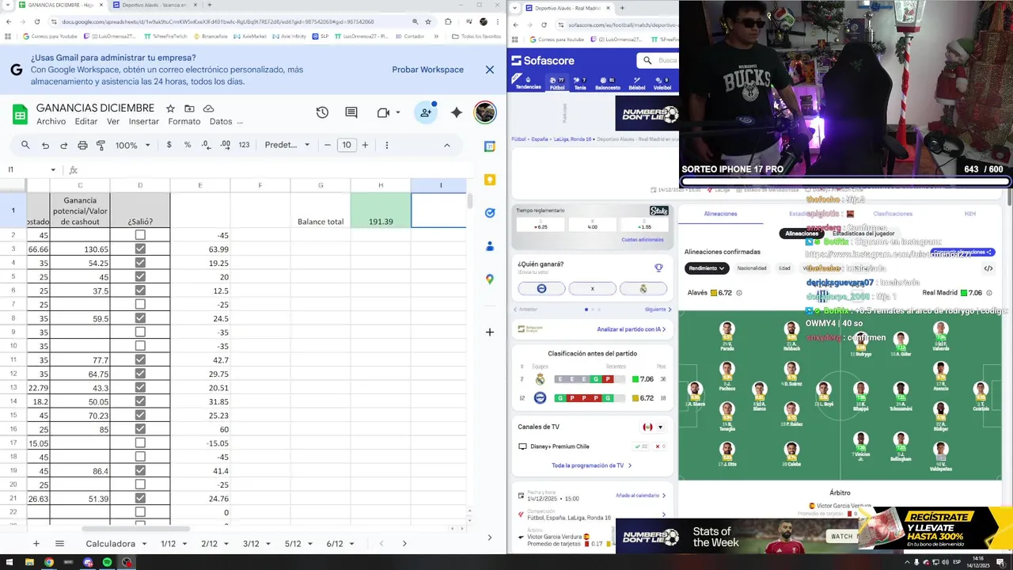1013x570 pixels.
Task: Open Google Calendar side panel icon
Action: [490, 146]
